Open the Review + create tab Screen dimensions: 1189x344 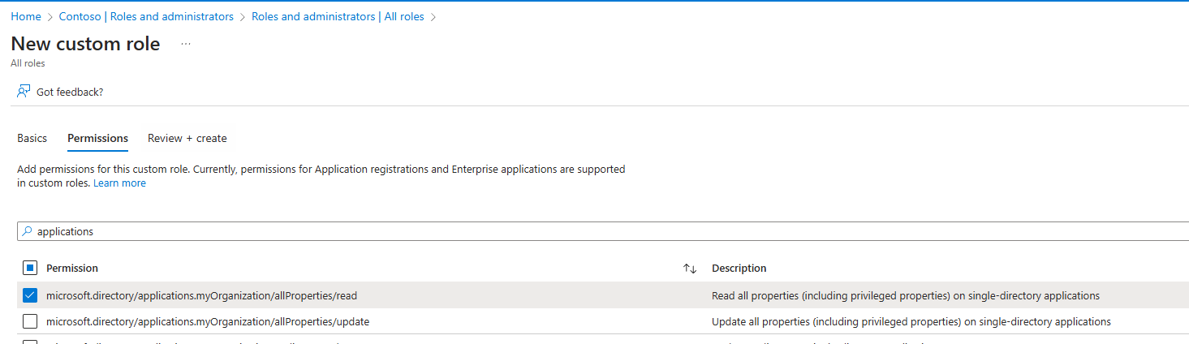tap(187, 139)
